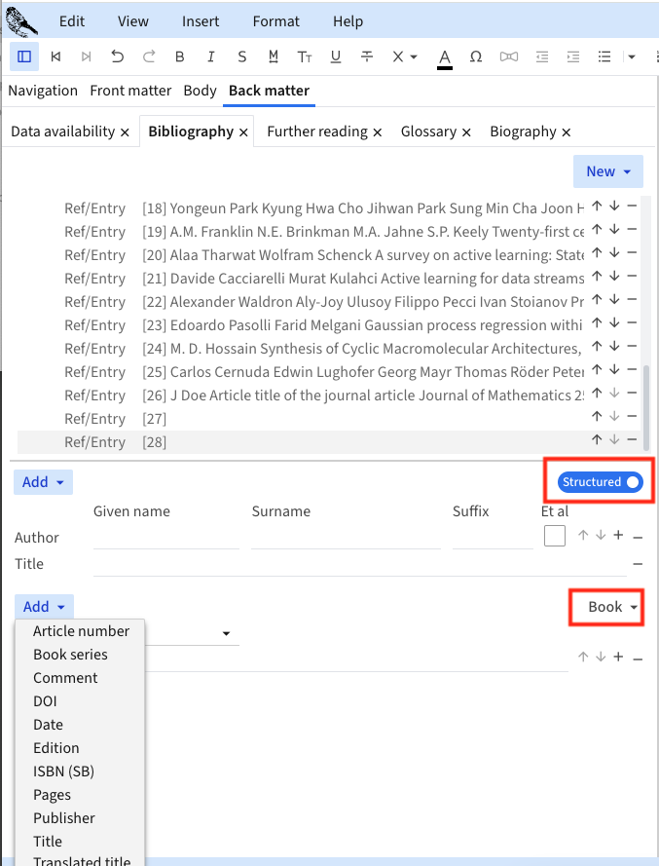Open the text color picker
The image size is (659, 866).
(445, 56)
